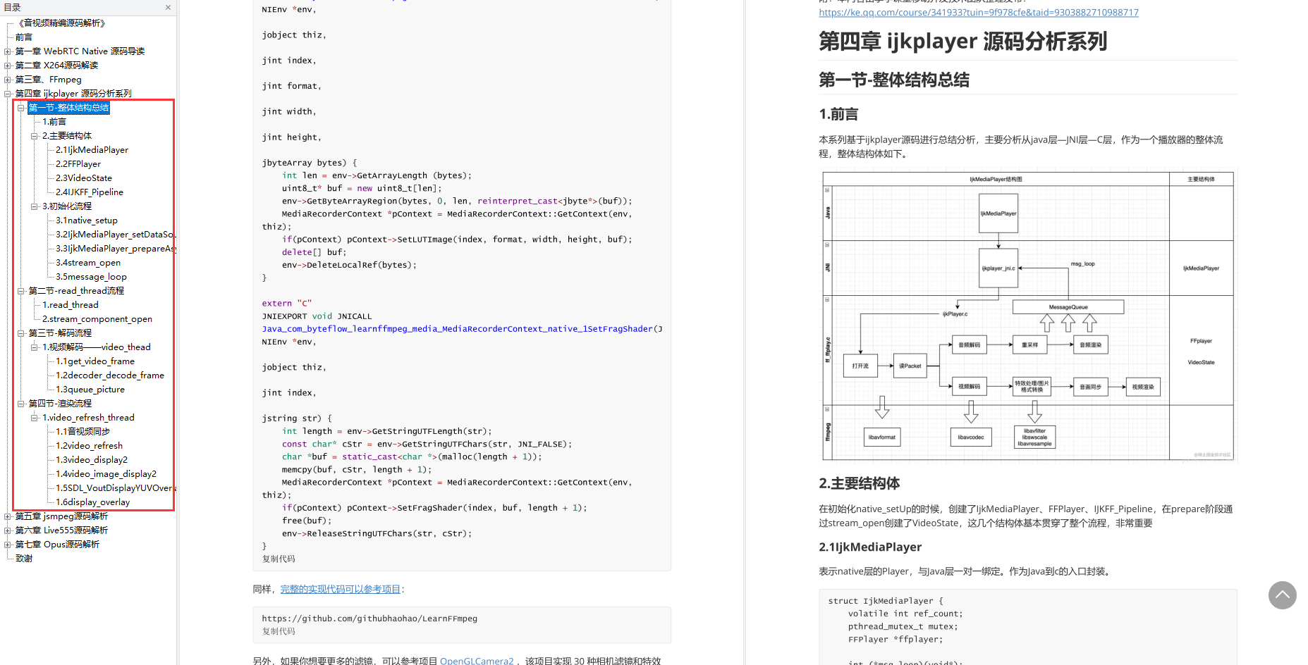This screenshot has width=1308, height=665.
Task: Click the 2.主要结构体 heading in article
Action: (859, 484)
